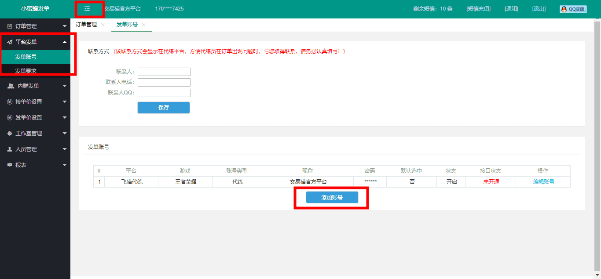
Task: Click the 订单管理 sidebar icon
Action: pos(10,26)
